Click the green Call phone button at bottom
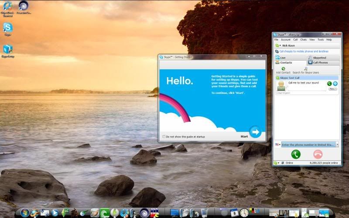 click(296, 154)
